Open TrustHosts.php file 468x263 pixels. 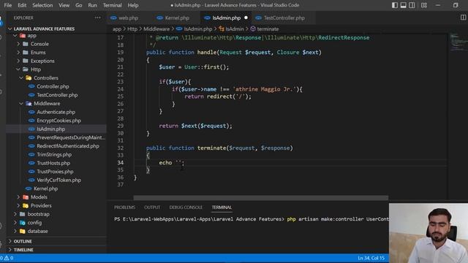(x=53, y=163)
